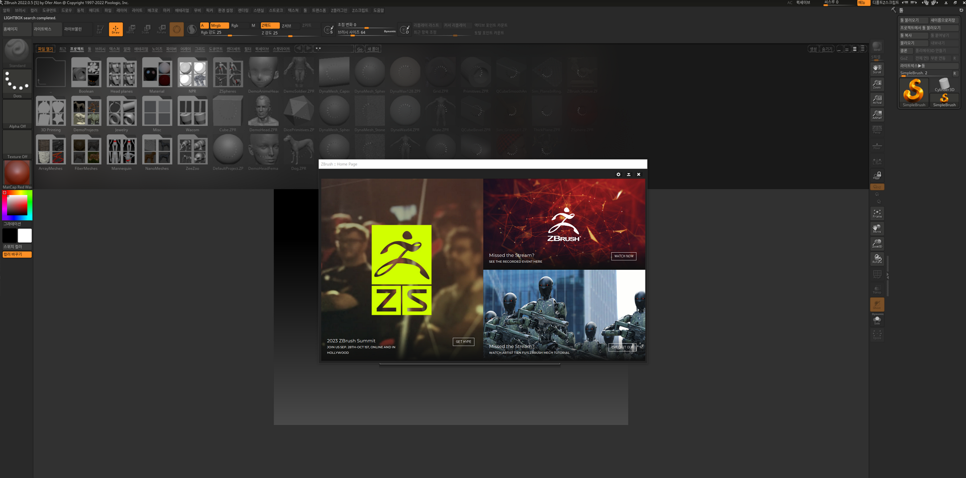The width and height of the screenshot is (966, 478).
Task: Open the 브러시 menu
Action: pyautogui.click(x=20, y=10)
